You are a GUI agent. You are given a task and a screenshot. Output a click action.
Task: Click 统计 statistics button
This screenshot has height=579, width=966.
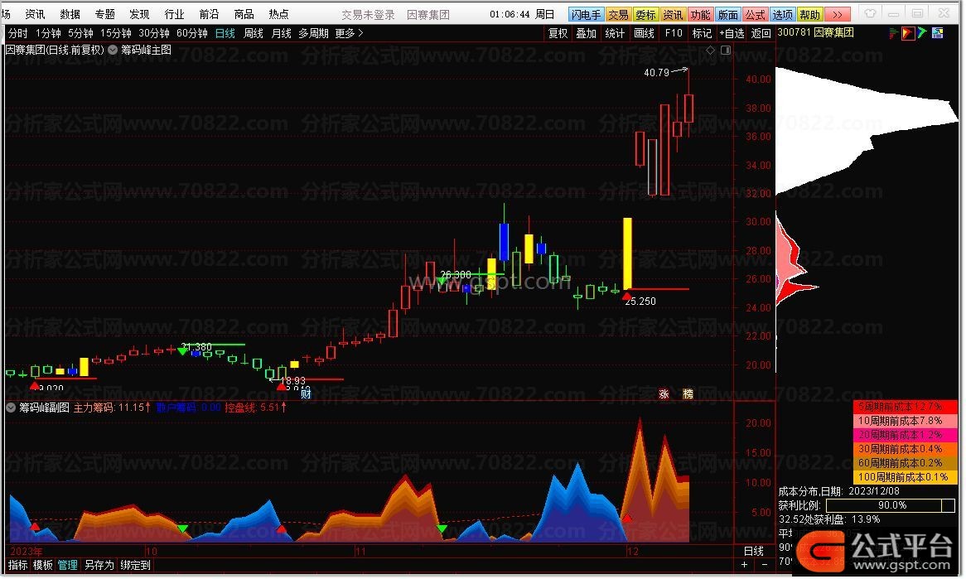click(614, 33)
